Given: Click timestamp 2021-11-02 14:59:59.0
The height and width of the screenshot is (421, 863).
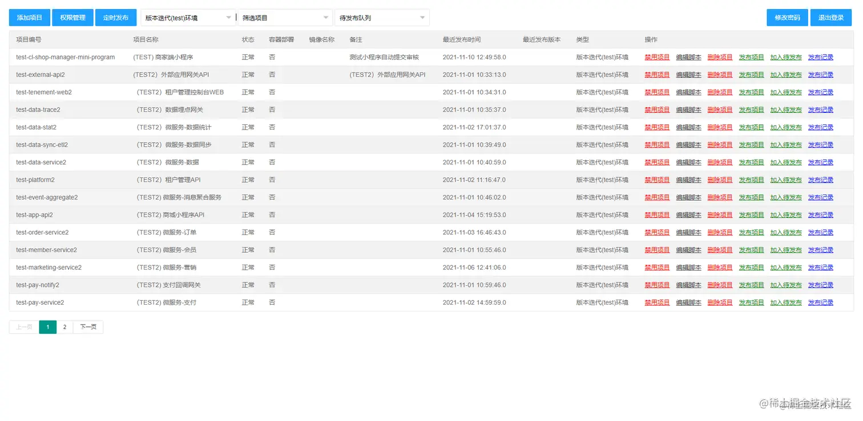Looking at the screenshot, I should tap(474, 303).
